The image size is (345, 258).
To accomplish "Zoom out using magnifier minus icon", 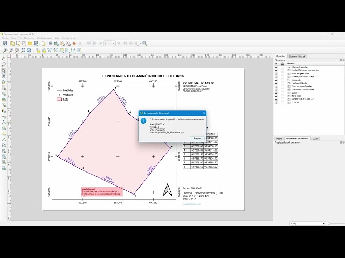I will tap(11, 51).
